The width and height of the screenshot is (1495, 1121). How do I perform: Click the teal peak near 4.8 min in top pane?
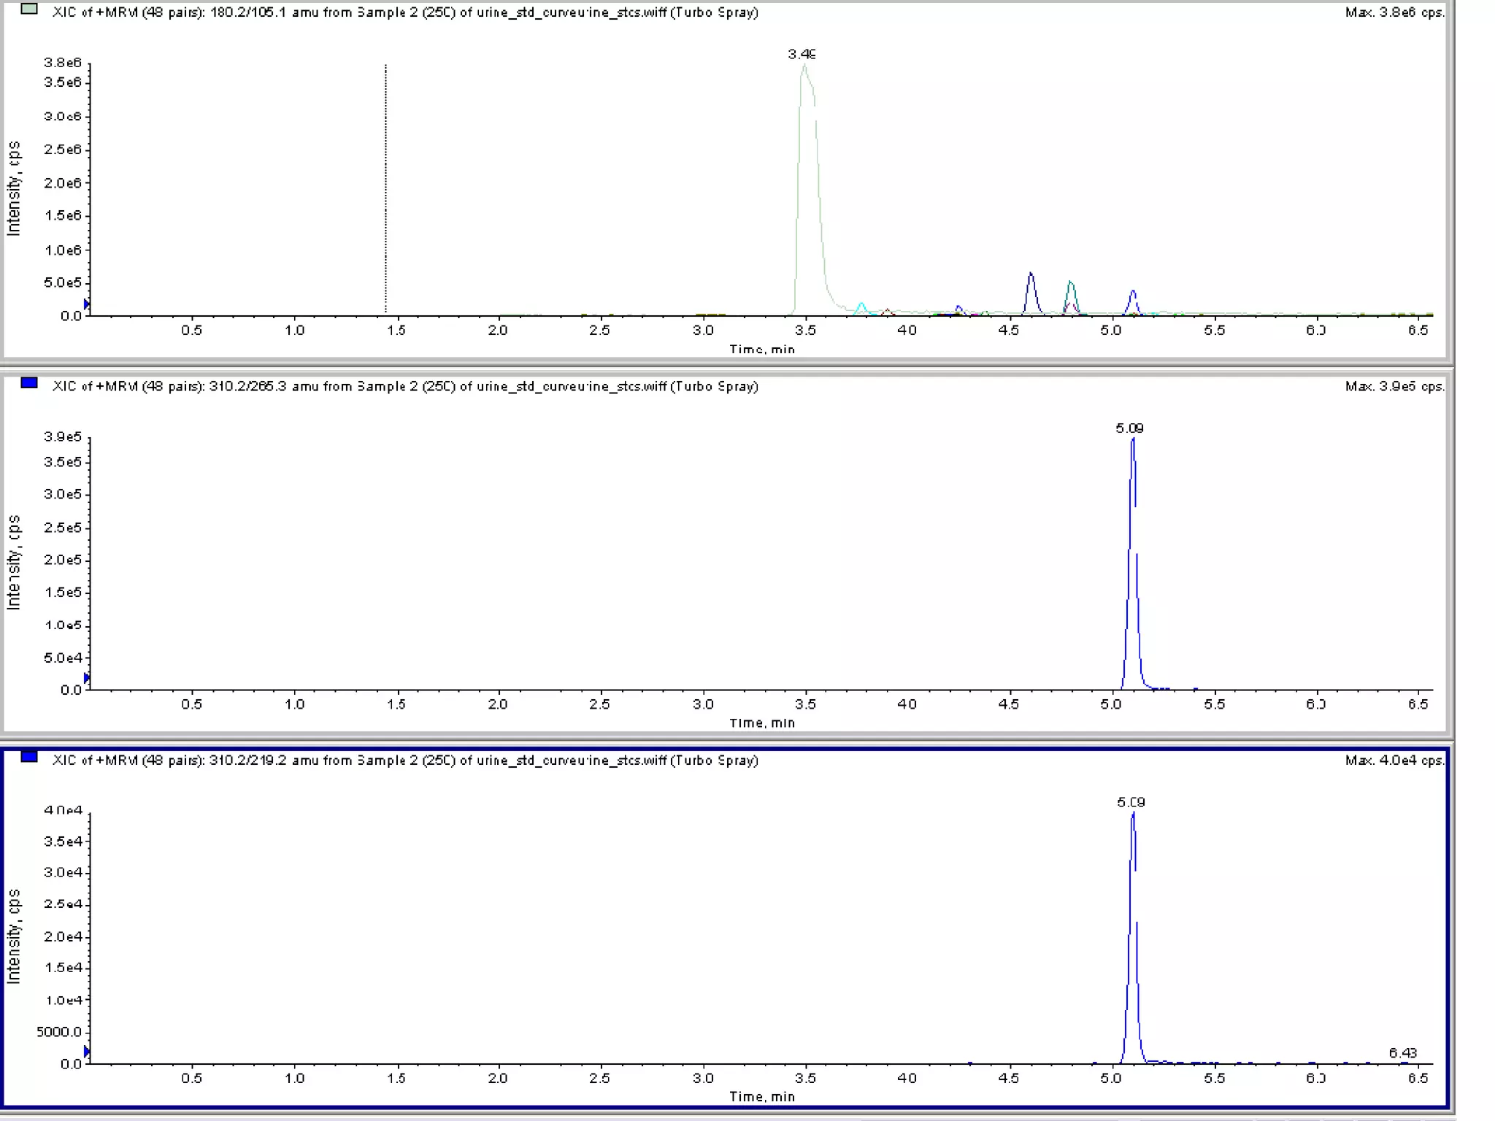tap(1071, 294)
